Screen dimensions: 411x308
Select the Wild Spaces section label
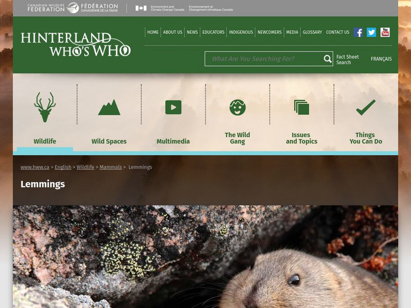point(109,142)
